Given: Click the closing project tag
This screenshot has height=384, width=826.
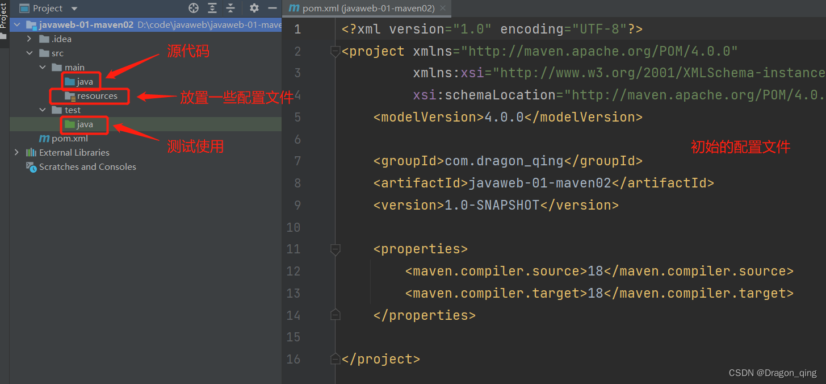Looking at the screenshot, I should [x=381, y=359].
